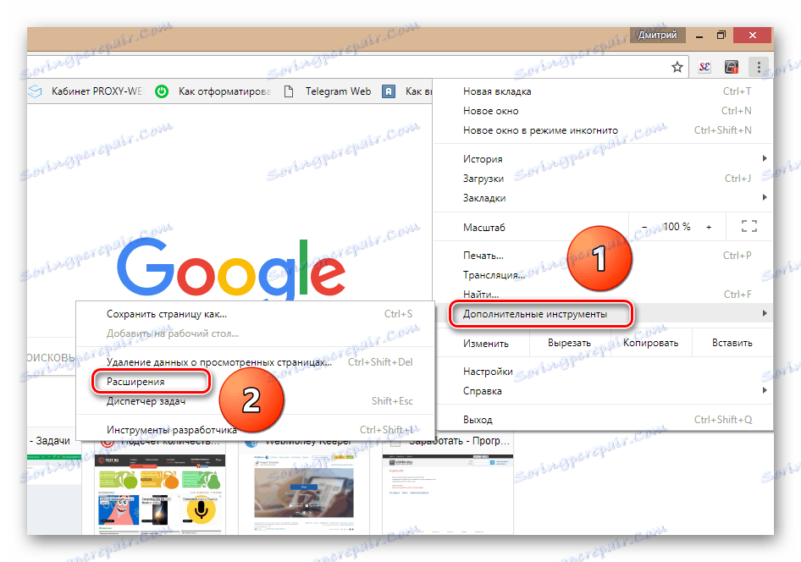
Task: Select Найти... menu item
Action: (x=603, y=294)
